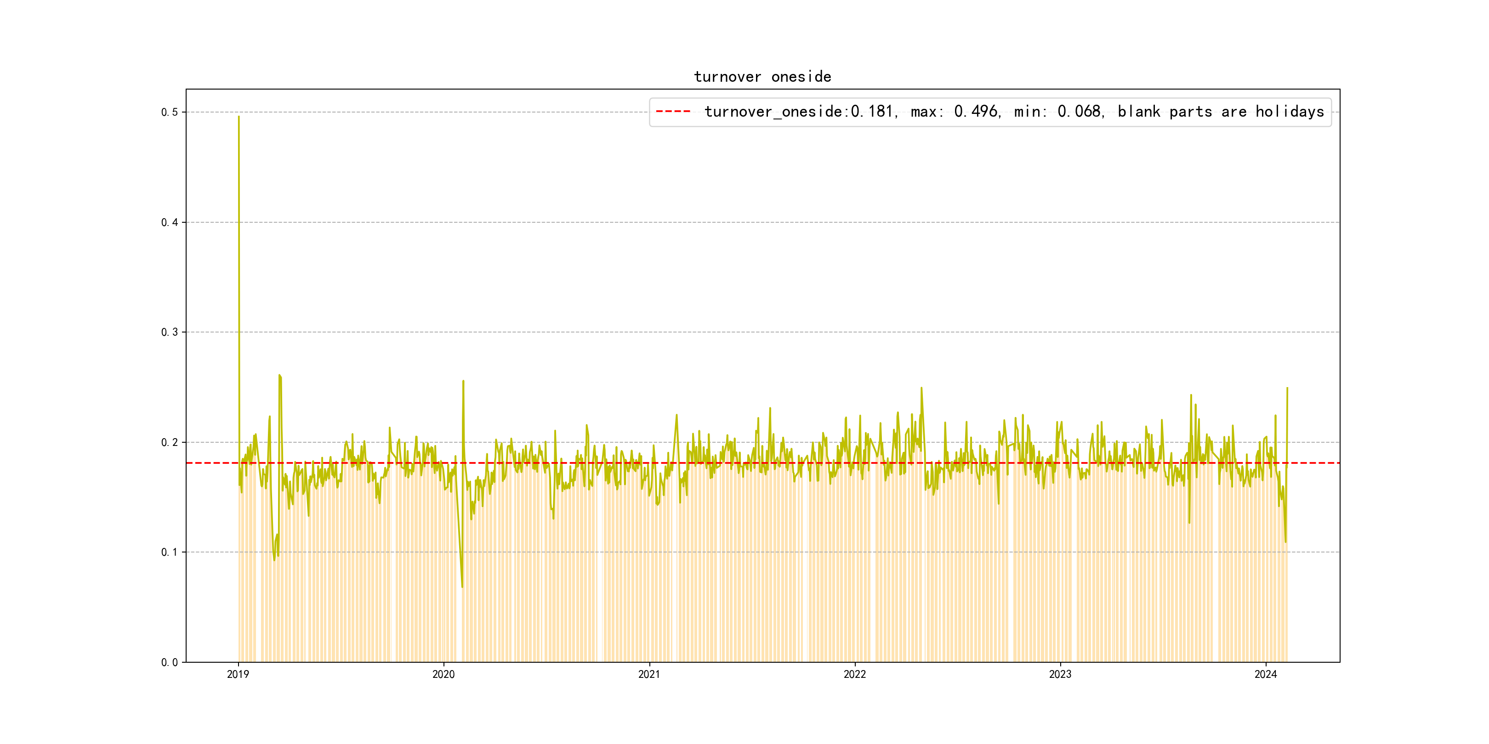Click the peak of the 2019 spike near 0.5

pyautogui.click(x=239, y=117)
